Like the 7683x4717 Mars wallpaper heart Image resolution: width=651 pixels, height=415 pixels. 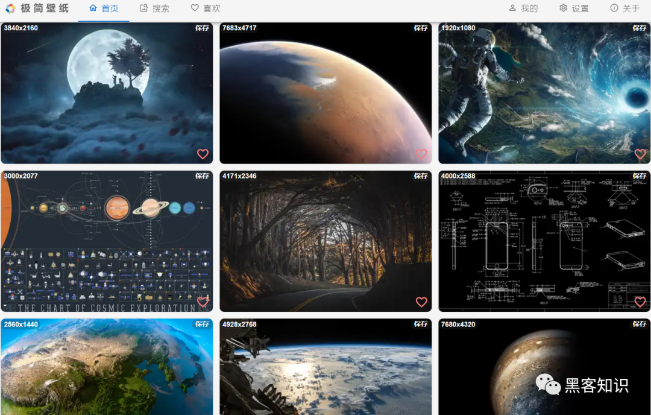tap(421, 154)
